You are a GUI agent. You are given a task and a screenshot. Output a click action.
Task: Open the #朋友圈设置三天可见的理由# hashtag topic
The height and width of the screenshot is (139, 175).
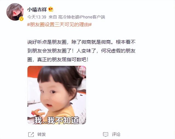pyautogui.click(x=60, y=25)
